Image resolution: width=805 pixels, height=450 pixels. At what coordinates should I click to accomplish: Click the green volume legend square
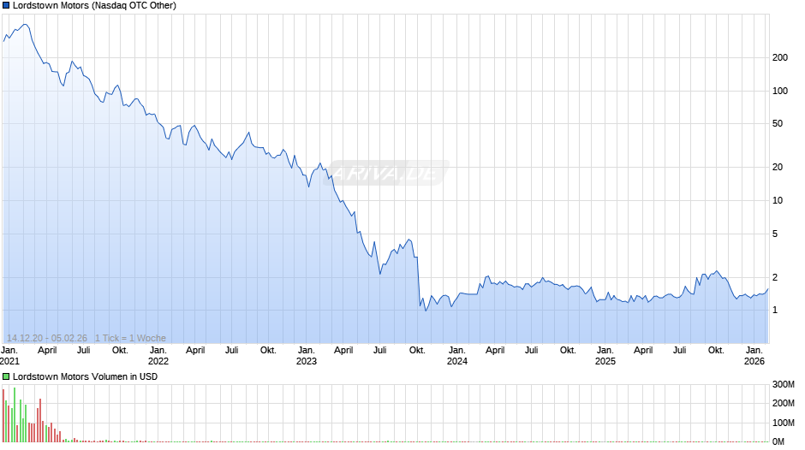click(x=6, y=376)
